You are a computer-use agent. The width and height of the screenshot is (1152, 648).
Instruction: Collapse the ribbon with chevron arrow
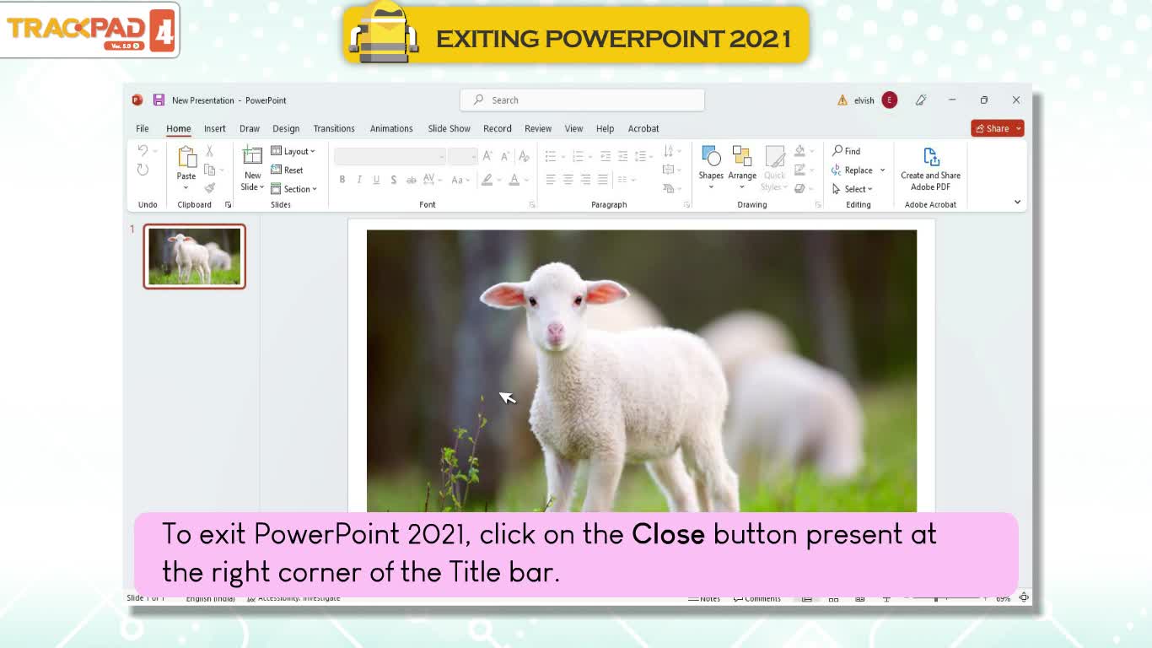click(1017, 202)
